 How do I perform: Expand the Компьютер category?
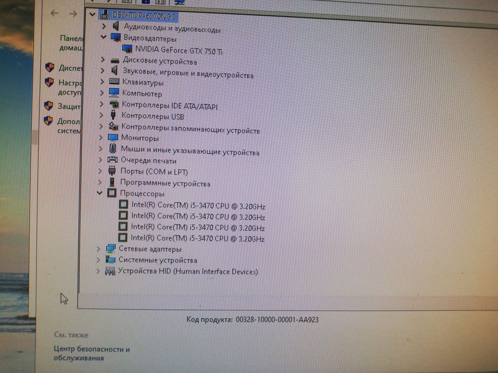coord(102,93)
